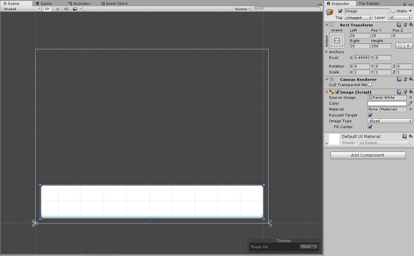This screenshot has height=256, width=414.
Task: Click the Pivot X value field
Action: click(362, 58)
